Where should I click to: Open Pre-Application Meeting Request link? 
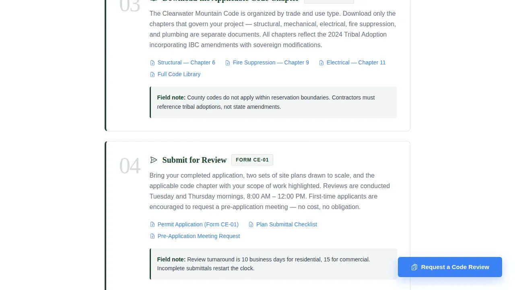199,236
